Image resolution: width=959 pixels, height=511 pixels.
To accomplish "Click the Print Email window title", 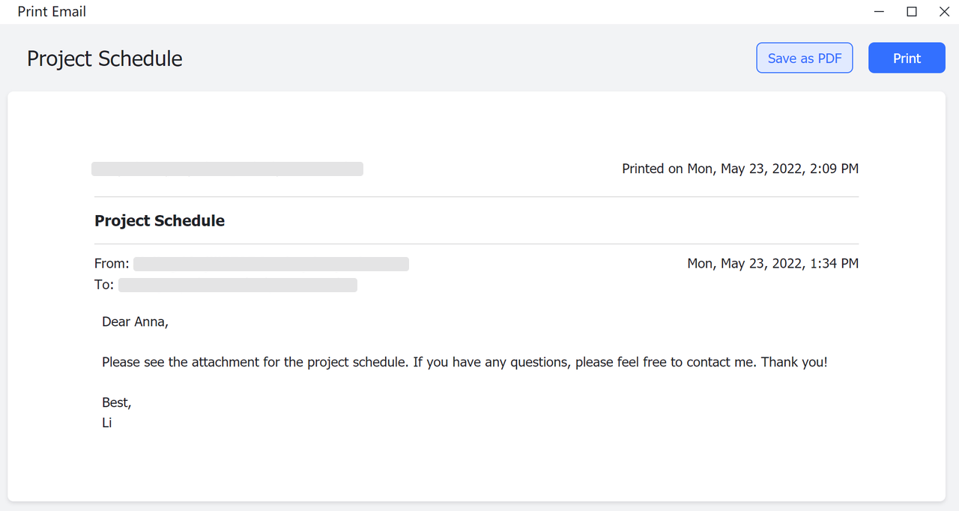I will tap(52, 12).
